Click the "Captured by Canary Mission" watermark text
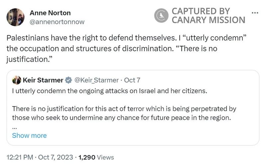The width and height of the screenshot is (266, 164). coord(208,15)
